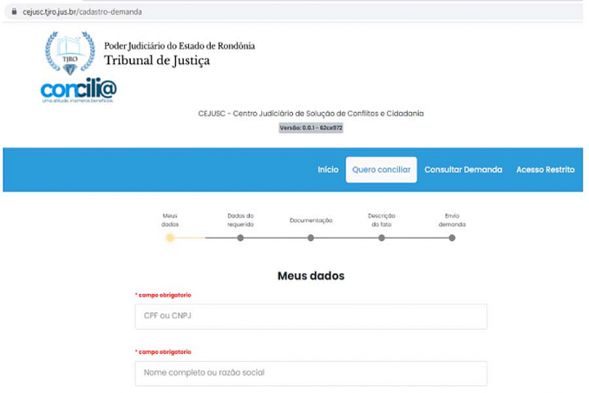Click the CEJUSC Centro Judiciário subtitle text
Image resolution: width=589 pixels, height=393 pixels.
[x=311, y=114]
